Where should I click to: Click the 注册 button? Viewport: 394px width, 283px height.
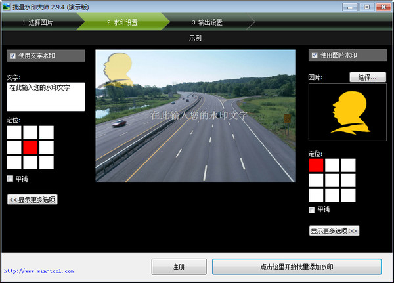pyautogui.click(x=179, y=267)
